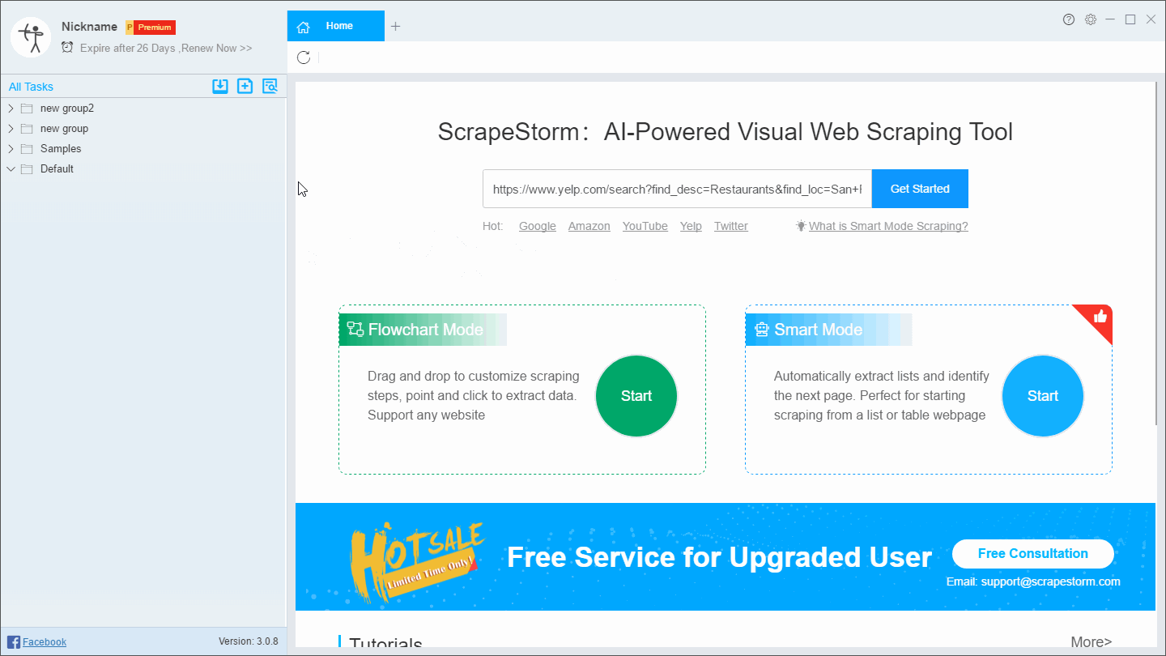The width and height of the screenshot is (1166, 656).
Task: Select All Tasks header
Action: [31, 87]
